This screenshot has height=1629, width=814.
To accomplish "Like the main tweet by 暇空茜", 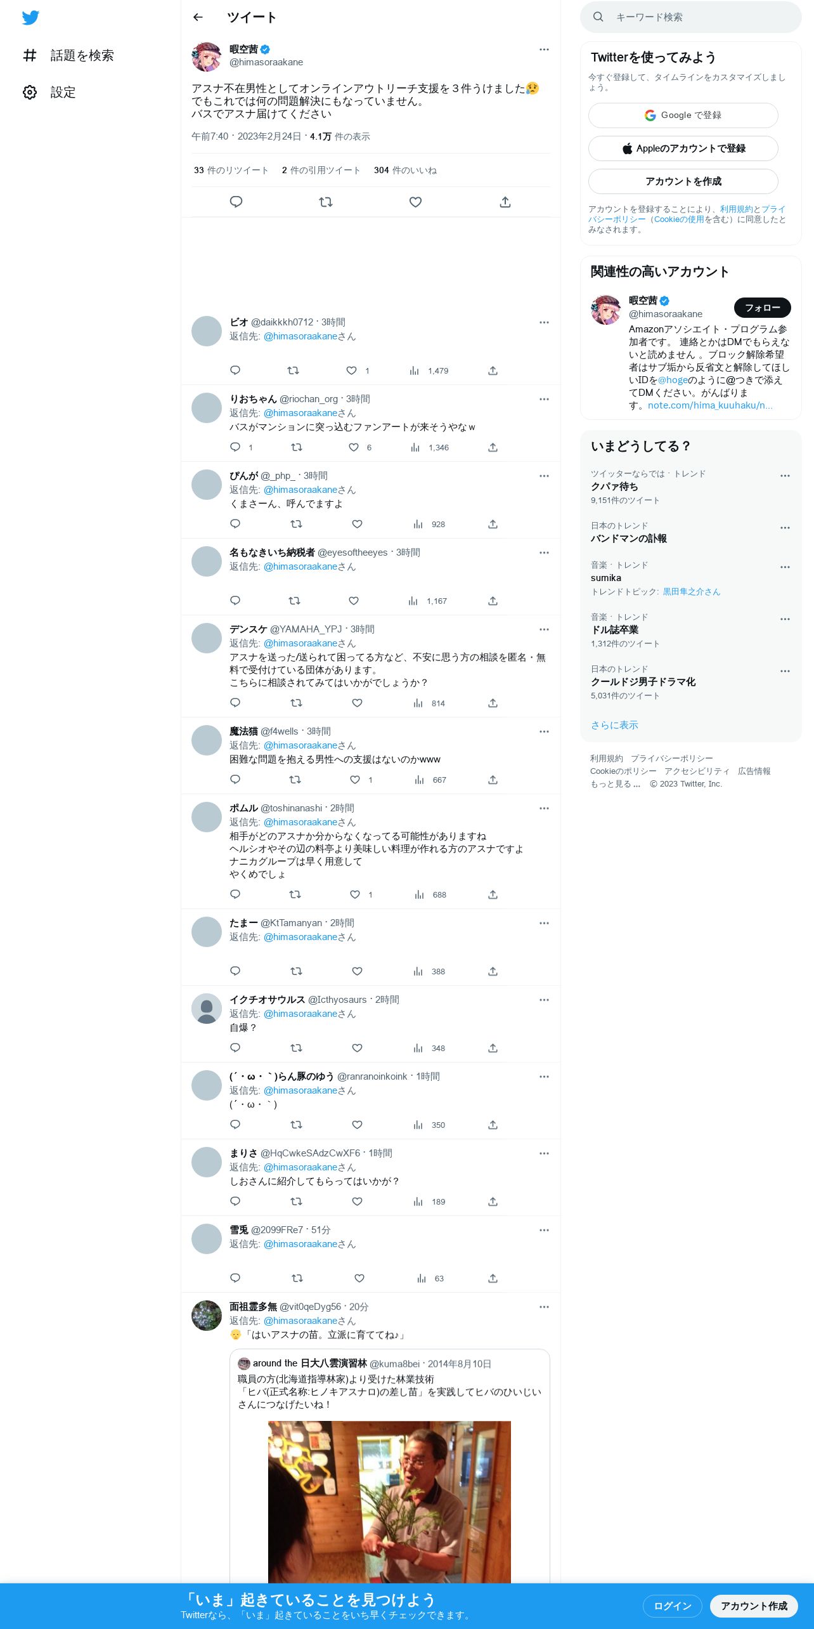I will (415, 202).
